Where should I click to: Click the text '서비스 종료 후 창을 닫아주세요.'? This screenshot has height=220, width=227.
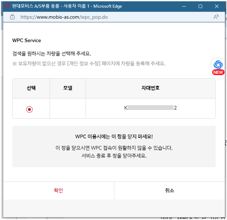click(114, 156)
